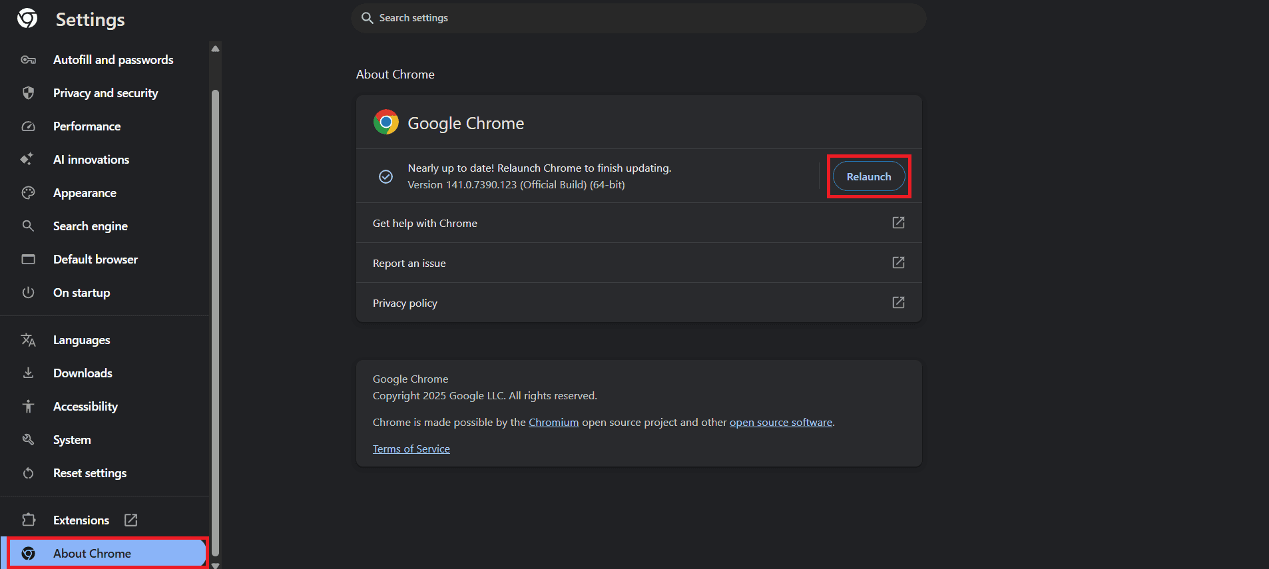Go to Search engine settings
Viewport: 1269px width, 569px height.
[91, 226]
